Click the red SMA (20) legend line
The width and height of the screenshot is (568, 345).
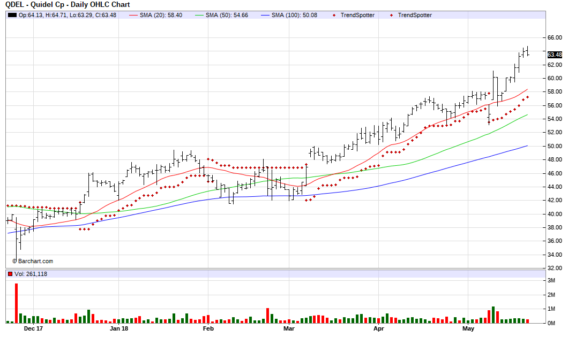(133, 15)
